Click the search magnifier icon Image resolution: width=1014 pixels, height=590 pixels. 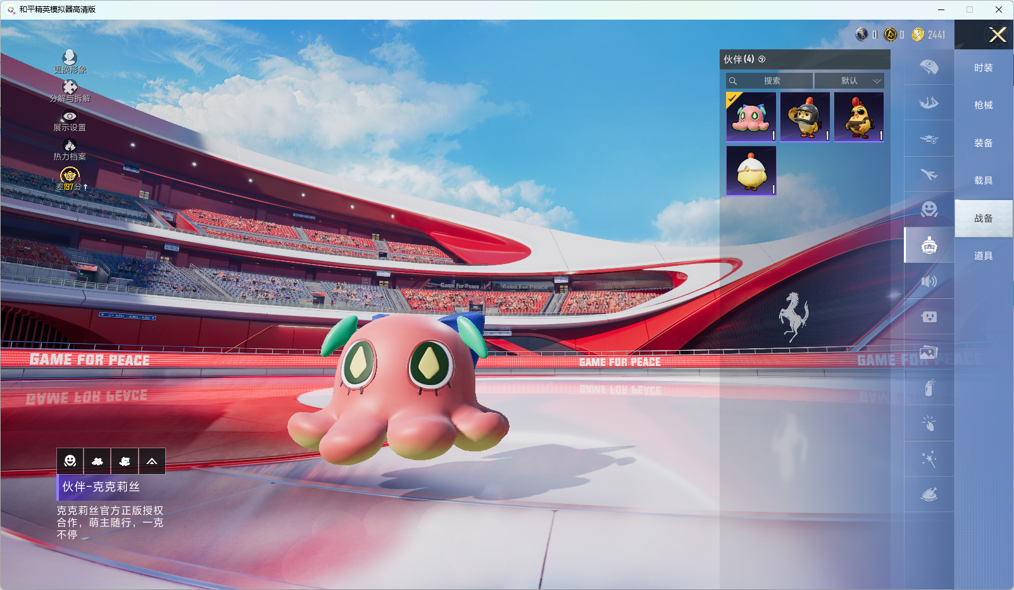point(733,80)
